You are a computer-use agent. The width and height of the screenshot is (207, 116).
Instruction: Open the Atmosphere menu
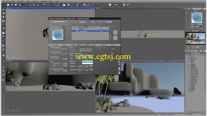[21, 1]
